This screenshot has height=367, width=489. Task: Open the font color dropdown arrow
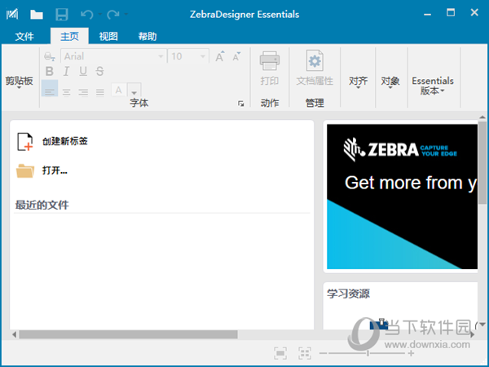click(x=134, y=91)
